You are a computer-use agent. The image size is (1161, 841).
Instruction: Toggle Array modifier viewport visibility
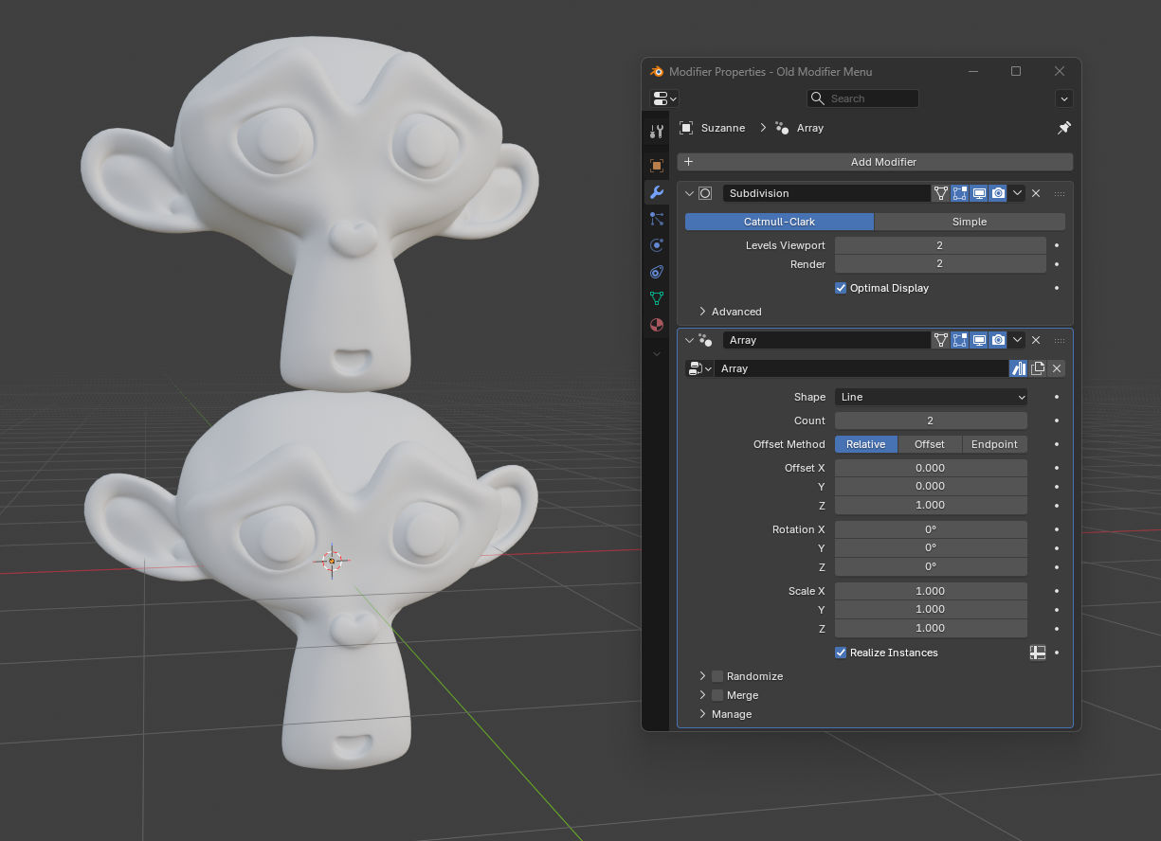click(x=979, y=340)
